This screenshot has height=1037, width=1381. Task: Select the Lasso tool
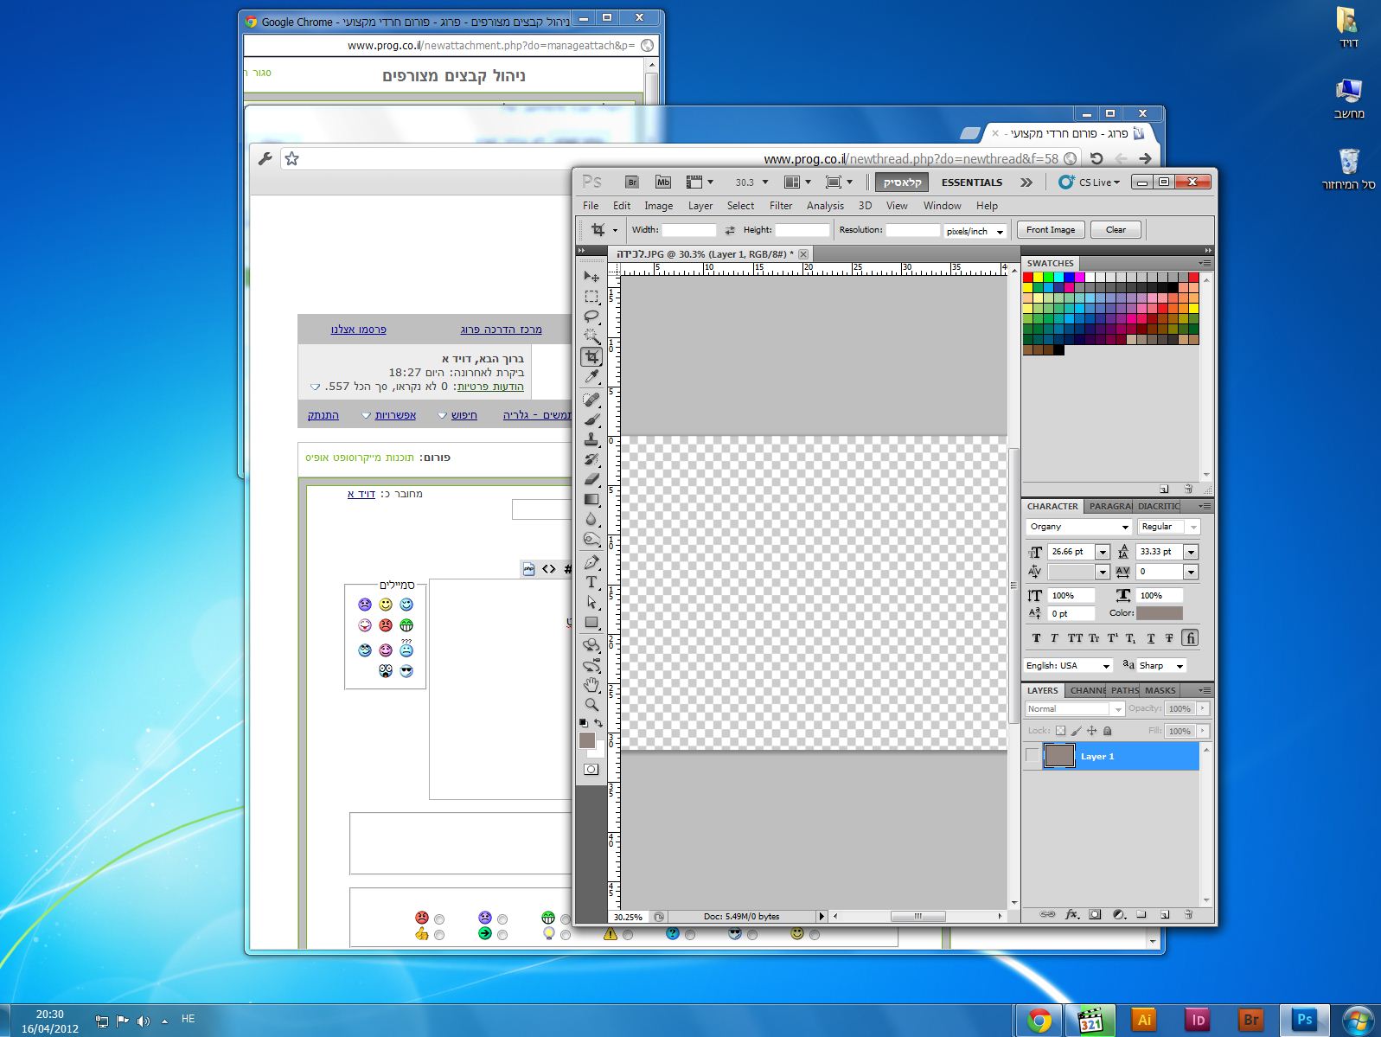click(591, 317)
